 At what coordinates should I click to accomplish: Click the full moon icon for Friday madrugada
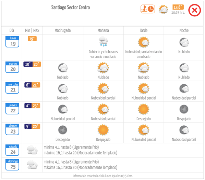(x=63, y=130)
